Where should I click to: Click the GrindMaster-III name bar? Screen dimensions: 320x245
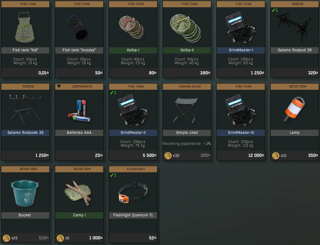[x=241, y=133]
